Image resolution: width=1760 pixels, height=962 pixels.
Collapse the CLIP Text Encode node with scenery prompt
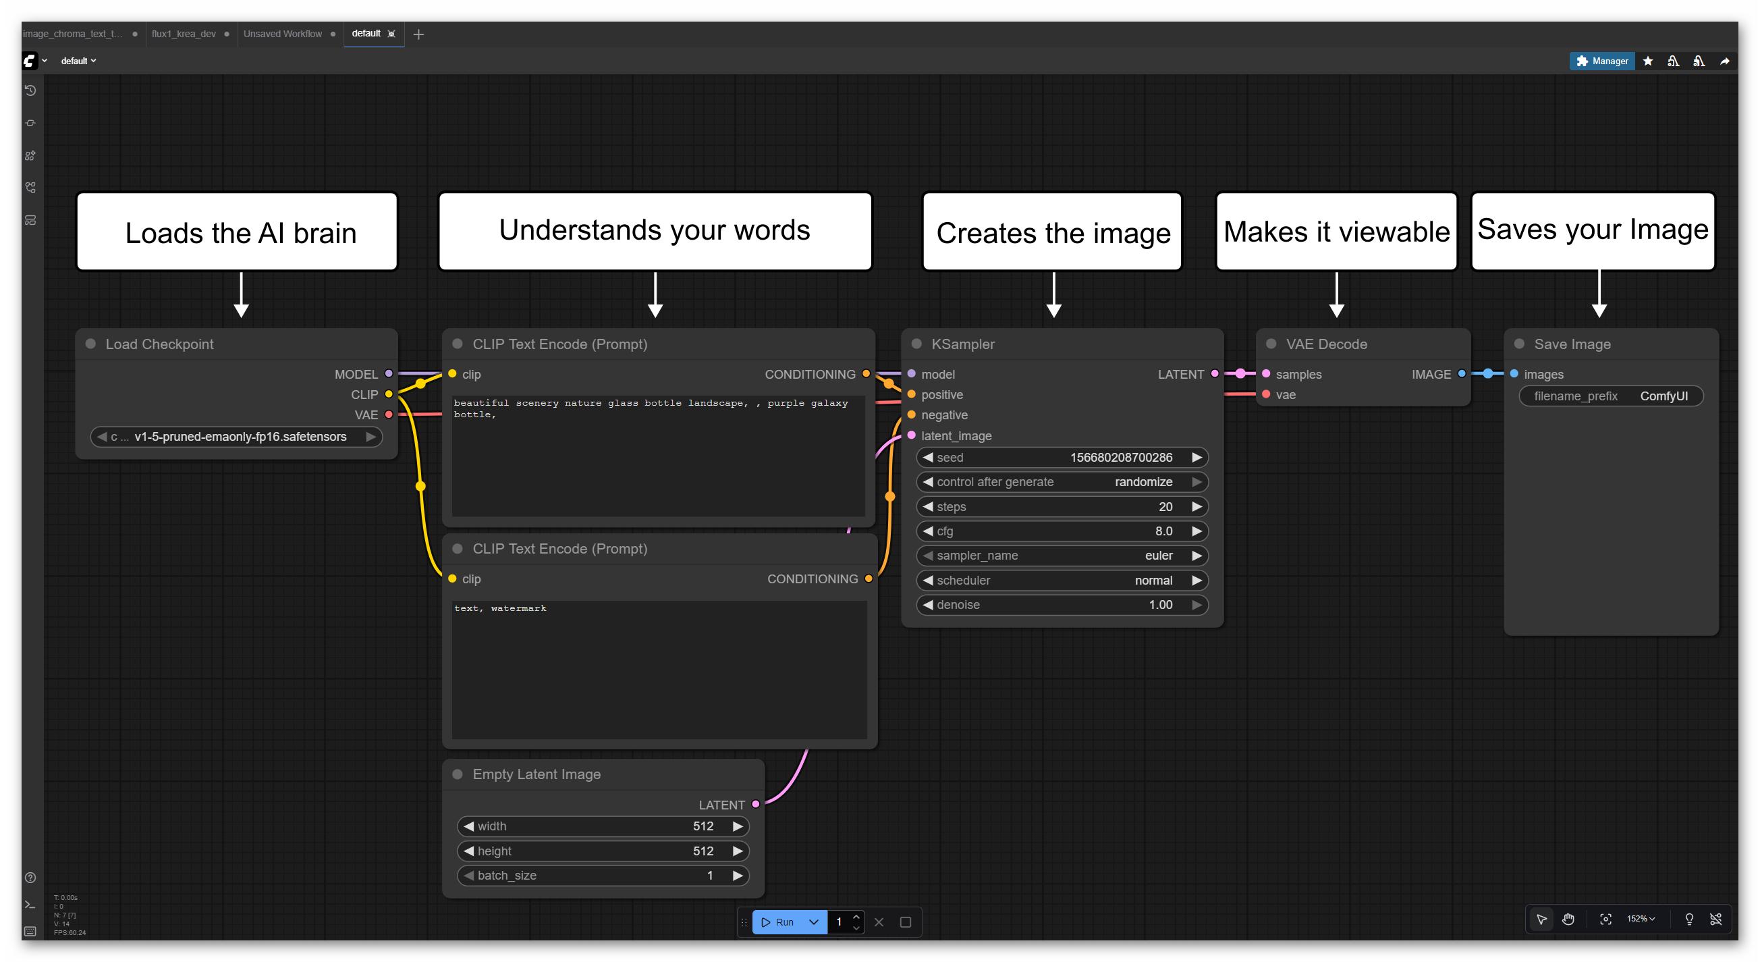point(458,344)
